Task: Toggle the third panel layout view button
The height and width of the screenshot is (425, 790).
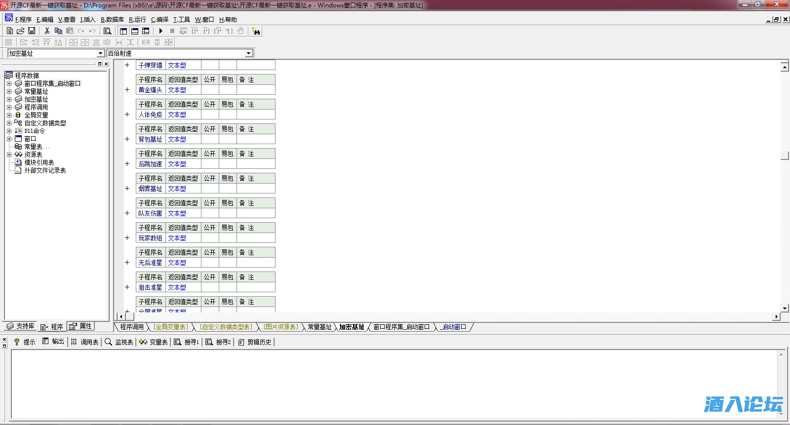Action: coord(146,31)
